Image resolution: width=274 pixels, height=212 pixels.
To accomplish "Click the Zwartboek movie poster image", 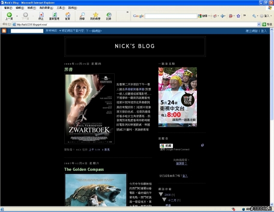I will click(x=89, y=109).
